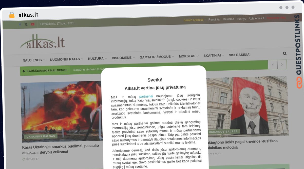Open the Facebook icon in top bar
The height and width of the screenshot is (169, 304).
coord(20,24)
